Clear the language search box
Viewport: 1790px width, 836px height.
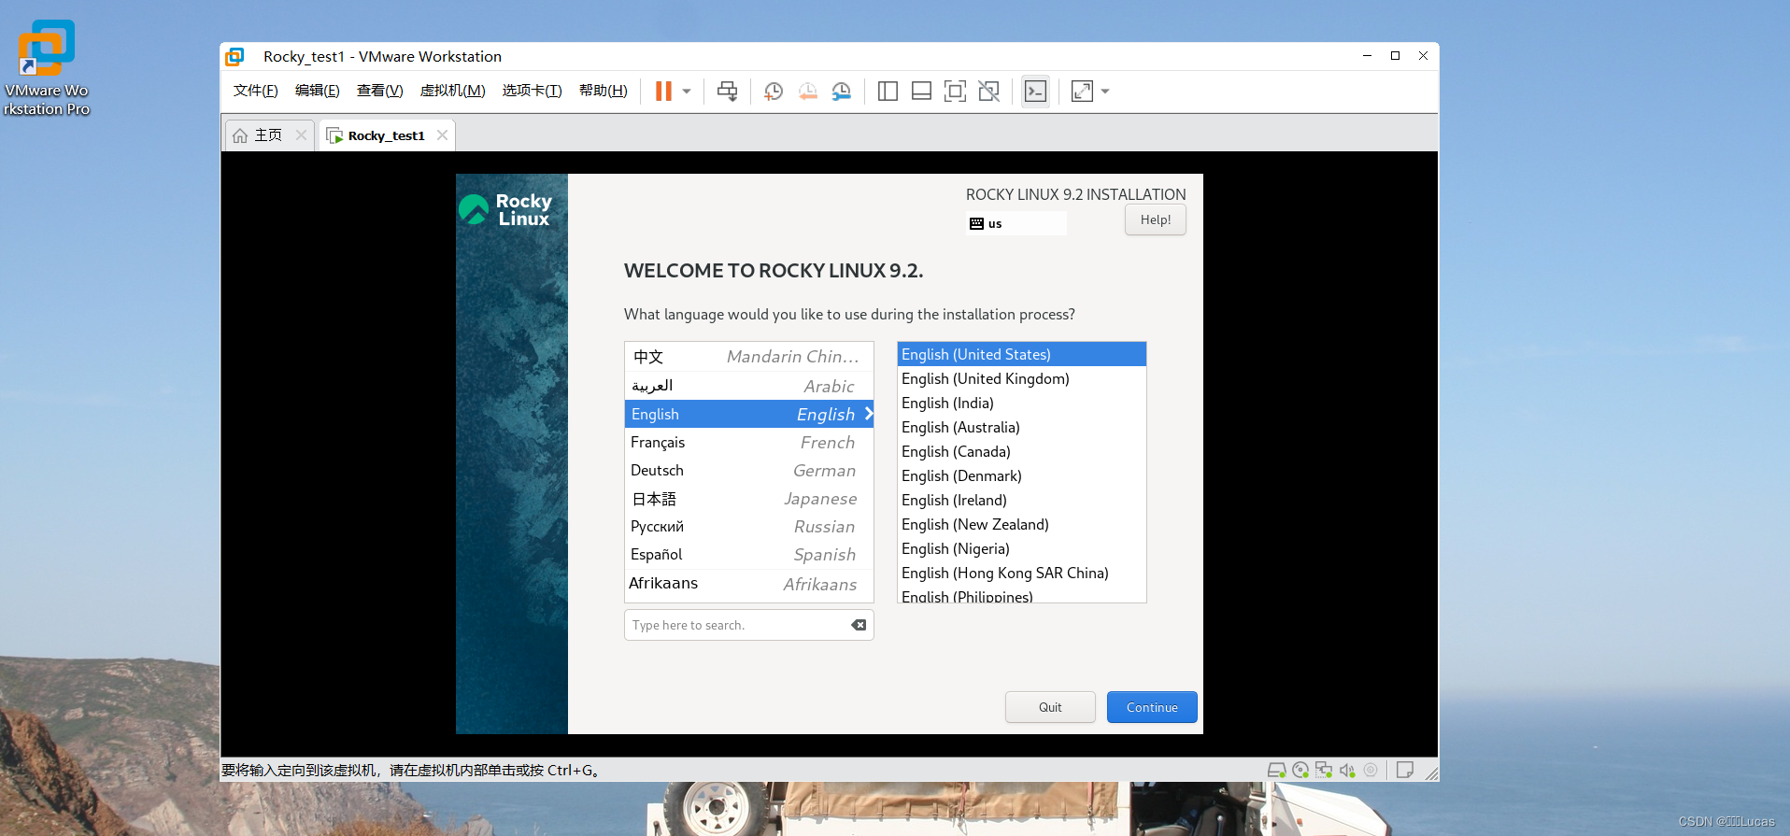tap(859, 625)
